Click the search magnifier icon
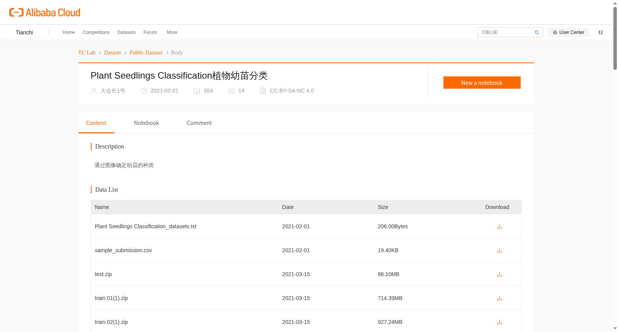The height and width of the screenshot is (332, 618). 537,32
